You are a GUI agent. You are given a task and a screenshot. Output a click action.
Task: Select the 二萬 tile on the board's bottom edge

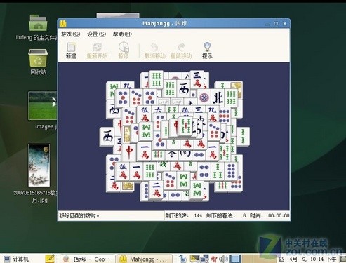(156, 189)
